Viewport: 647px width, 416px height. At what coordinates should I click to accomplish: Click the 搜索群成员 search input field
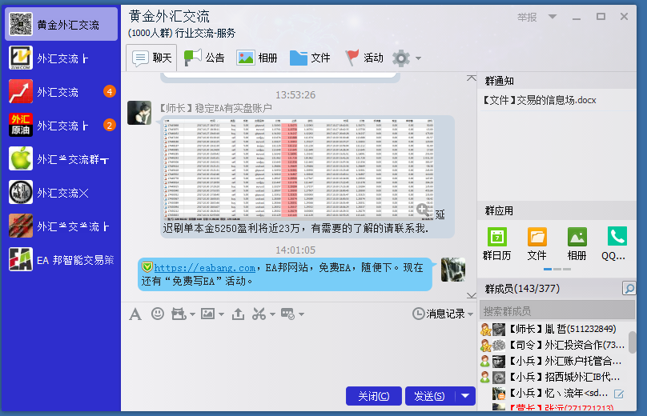tap(553, 310)
